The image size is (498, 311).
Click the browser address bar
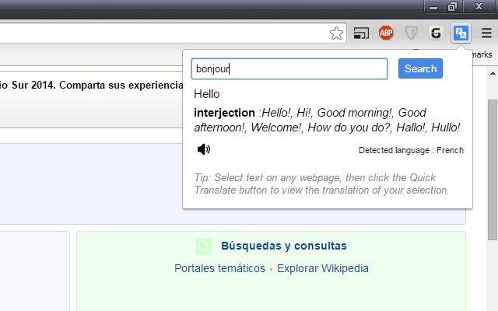tap(156, 33)
